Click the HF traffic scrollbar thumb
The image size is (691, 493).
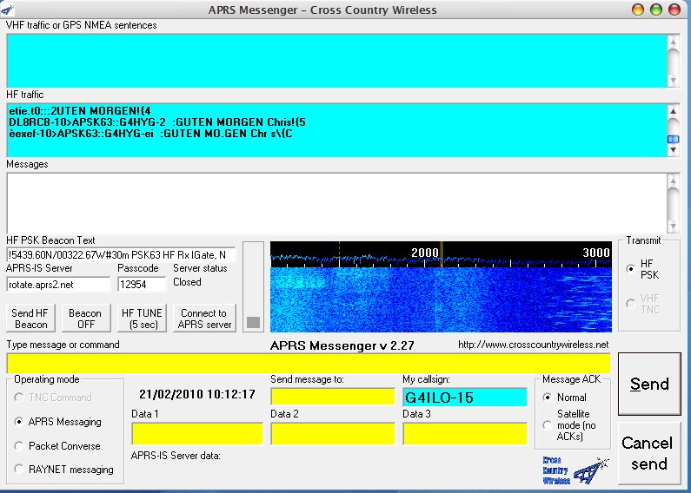(673, 139)
